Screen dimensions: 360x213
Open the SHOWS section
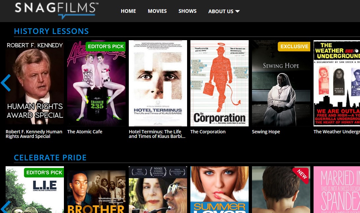187,11
